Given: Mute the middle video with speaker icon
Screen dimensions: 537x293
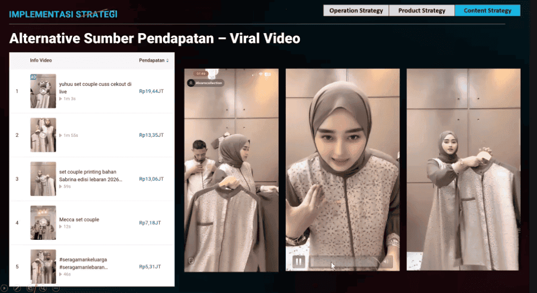Looking at the screenshot, I should [x=386, y=262].
